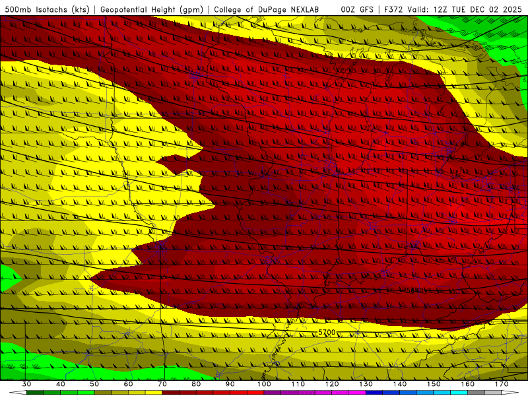Click the 'College of DuPage NEXLAB' label
Screen dimensions: 528x396
pyautogui.click(x=267, y=10)
